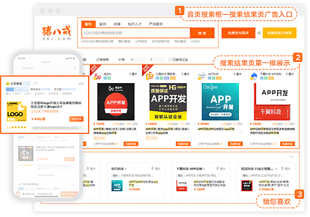
Task: Open the 双软认证企业 APP开发 thumbnail
Action: [168, 102]
